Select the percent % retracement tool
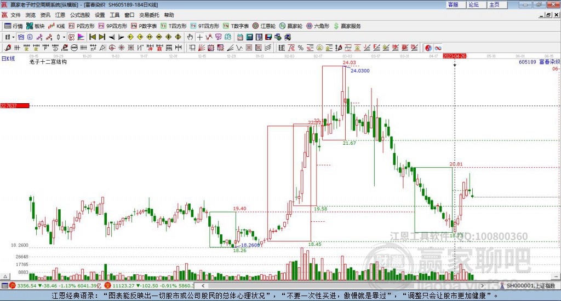 (301, 48)
